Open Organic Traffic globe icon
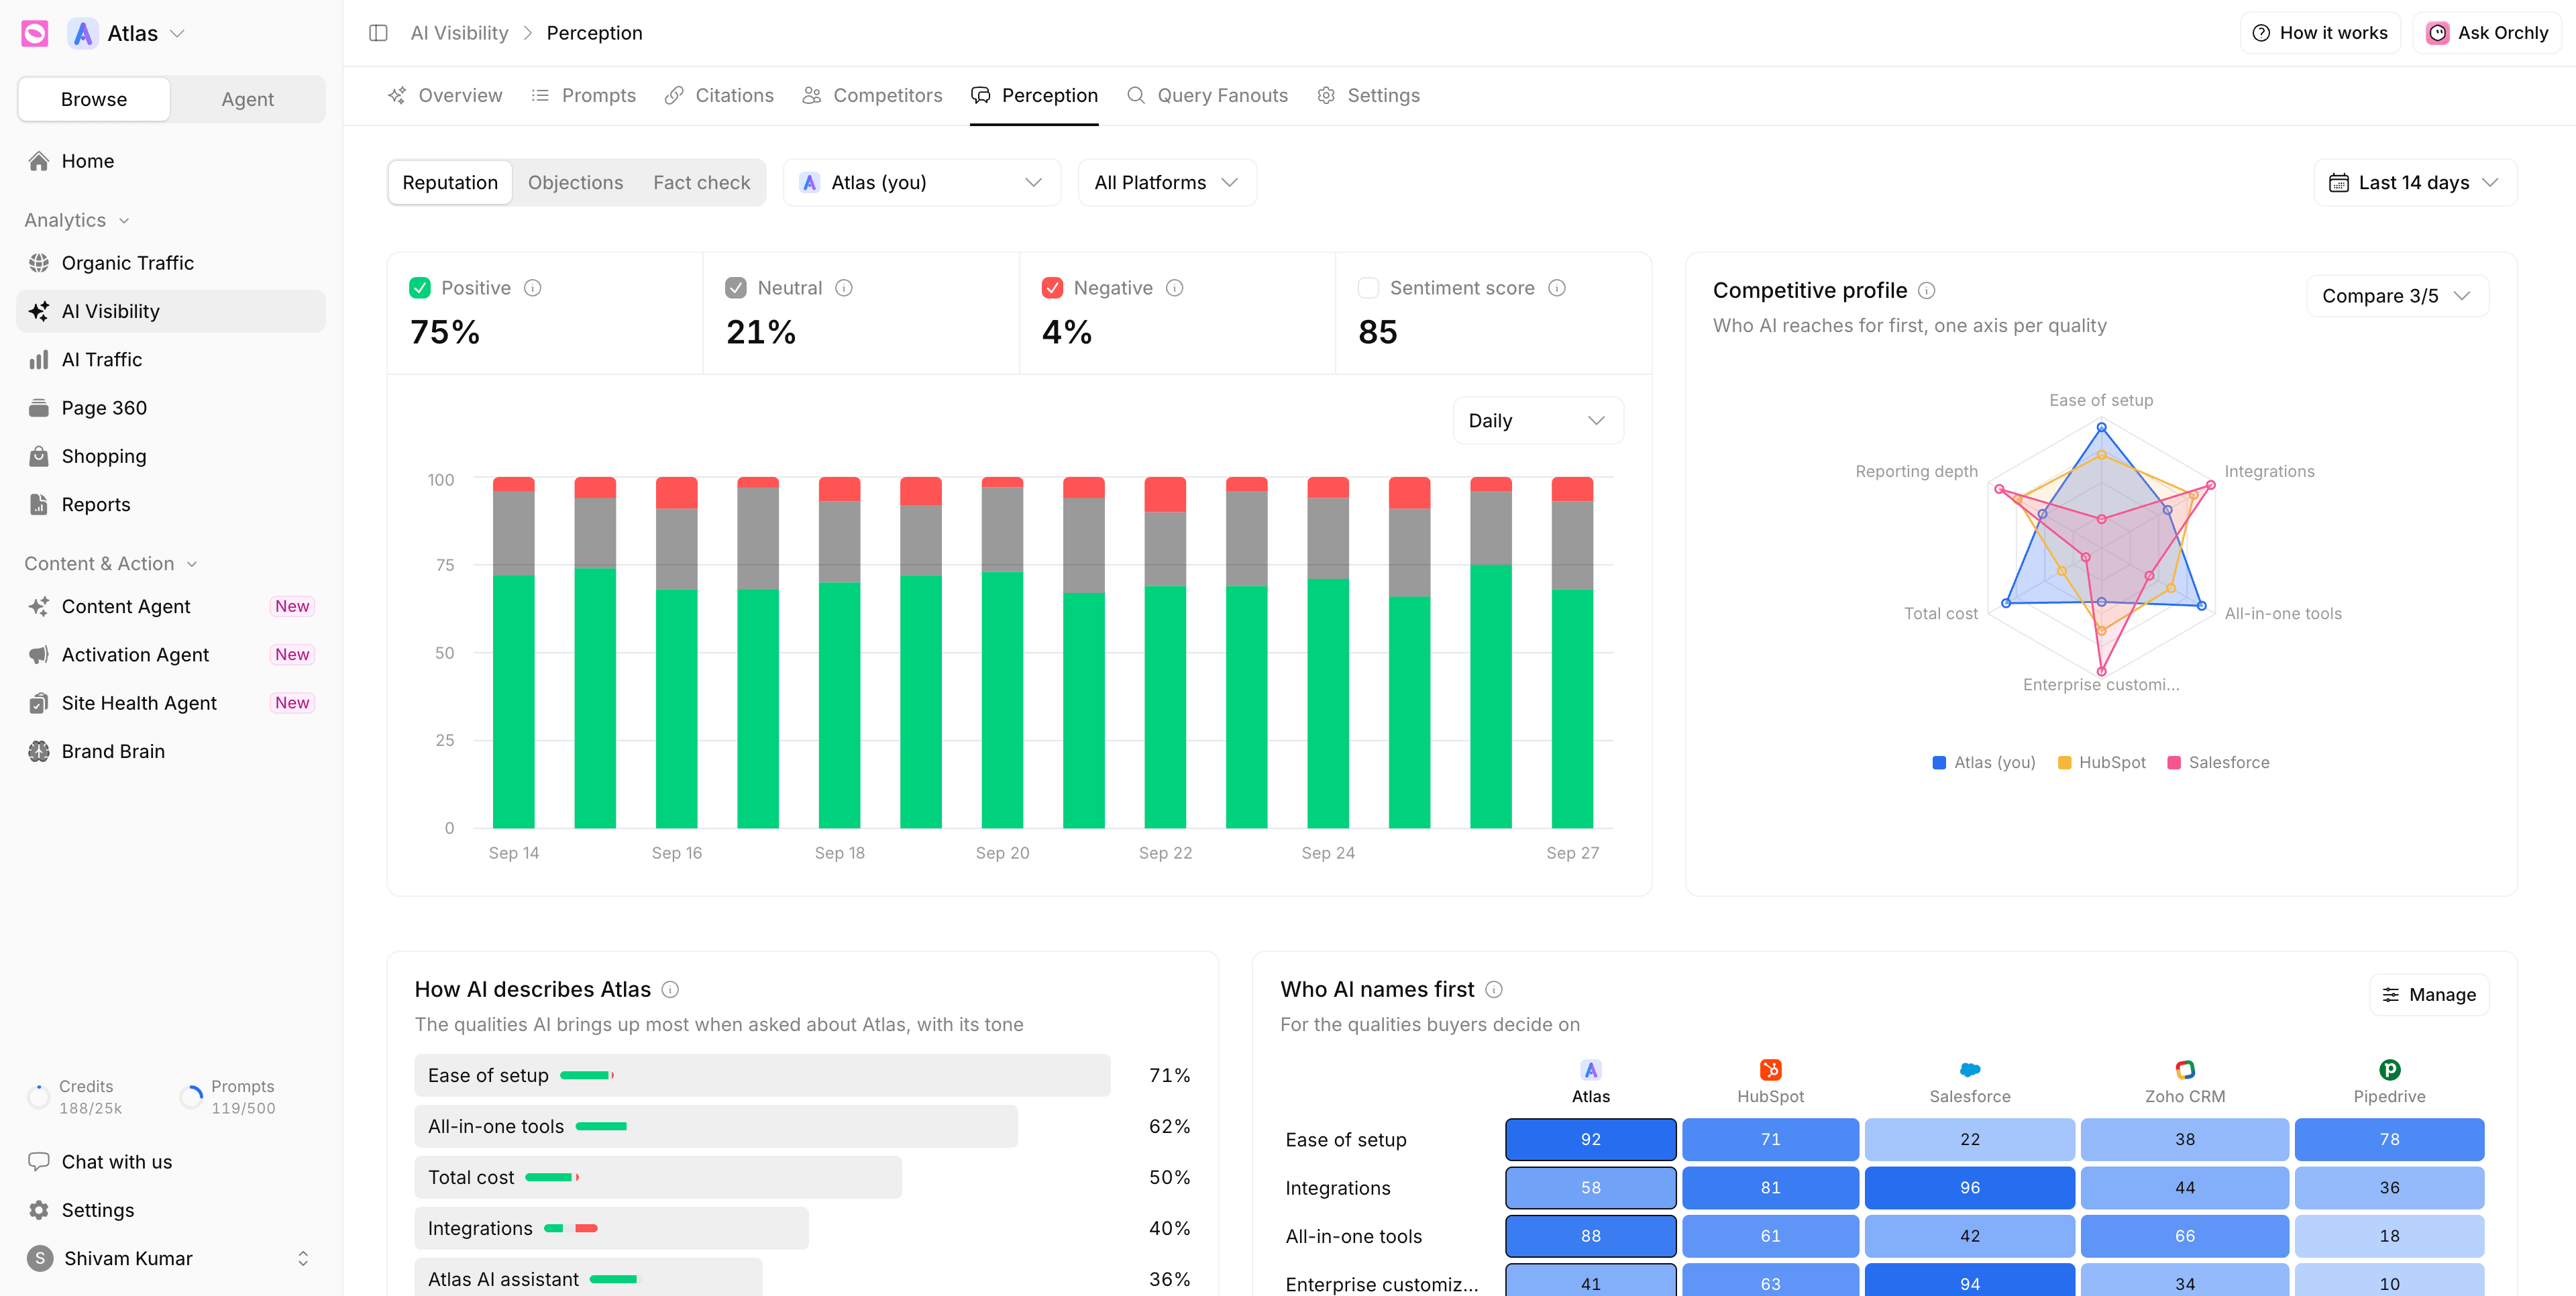Image resolution: width=2576 pixels, height=1296 pixels. coord(39,263)
